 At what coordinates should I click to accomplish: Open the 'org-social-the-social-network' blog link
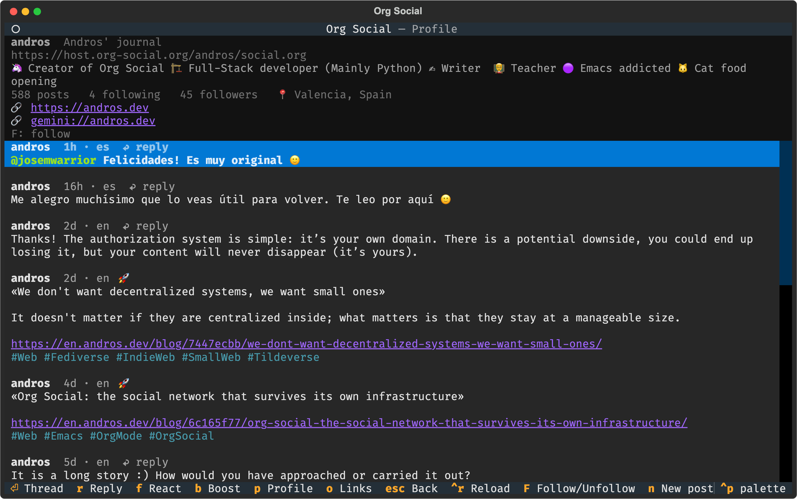[x=349, y=423]
